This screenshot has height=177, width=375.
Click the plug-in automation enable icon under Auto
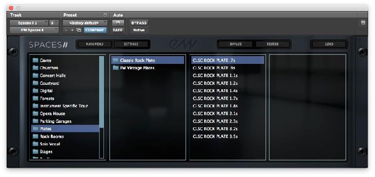[x=118, y=23]
